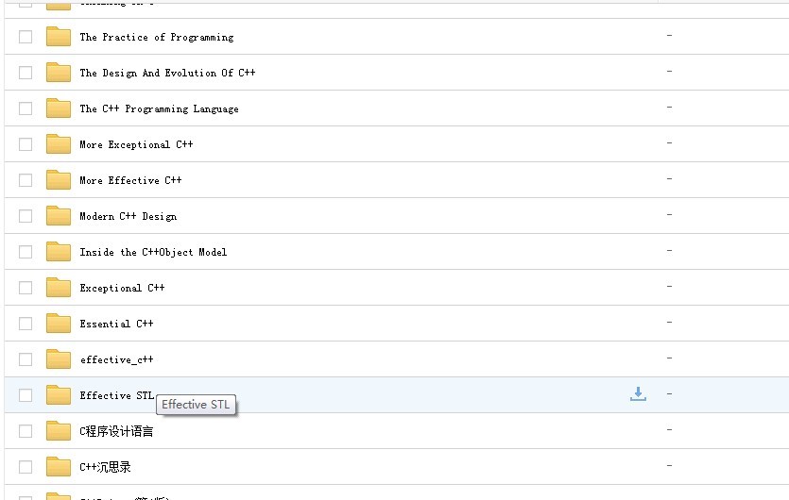Open More Exceptional C++ folder icon
The image size is (789, 500).
click(59, 144)
